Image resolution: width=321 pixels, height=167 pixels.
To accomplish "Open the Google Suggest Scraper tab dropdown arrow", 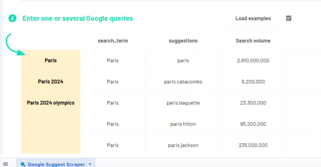I will [x=90, y=164].
